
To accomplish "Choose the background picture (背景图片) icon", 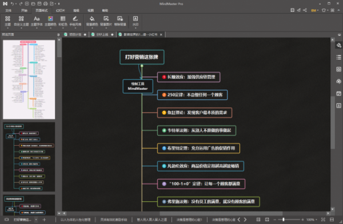I will click(x=106, y=21).
